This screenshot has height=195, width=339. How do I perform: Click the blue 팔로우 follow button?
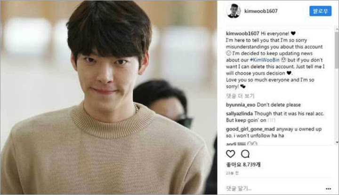(320, 11)
